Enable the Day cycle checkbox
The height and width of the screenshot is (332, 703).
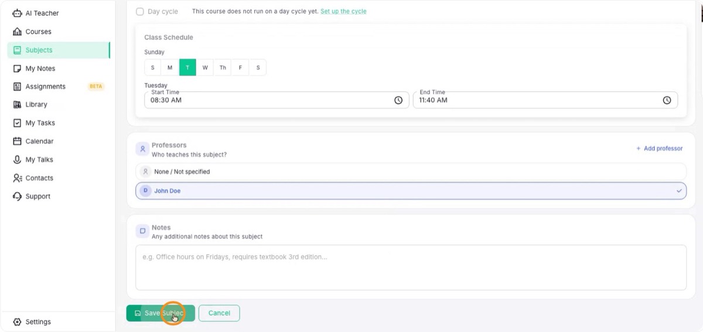tap(139, 12)
